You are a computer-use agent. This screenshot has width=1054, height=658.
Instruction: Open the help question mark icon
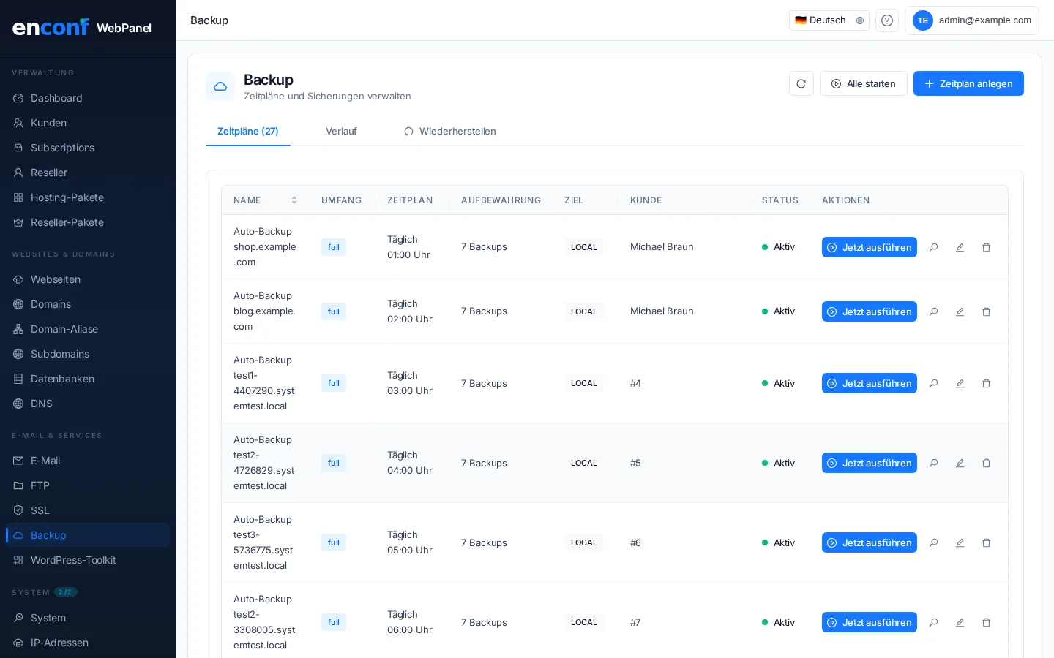[x=886, y=20]
